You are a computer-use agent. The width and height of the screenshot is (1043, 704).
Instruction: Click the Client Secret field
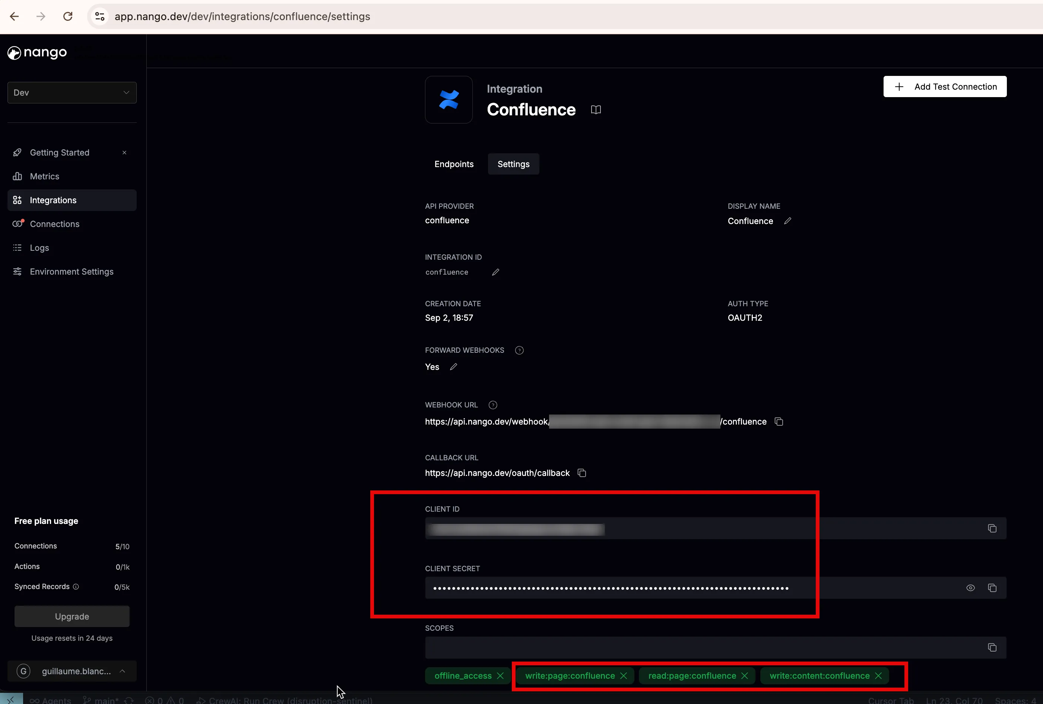[715, 588]
